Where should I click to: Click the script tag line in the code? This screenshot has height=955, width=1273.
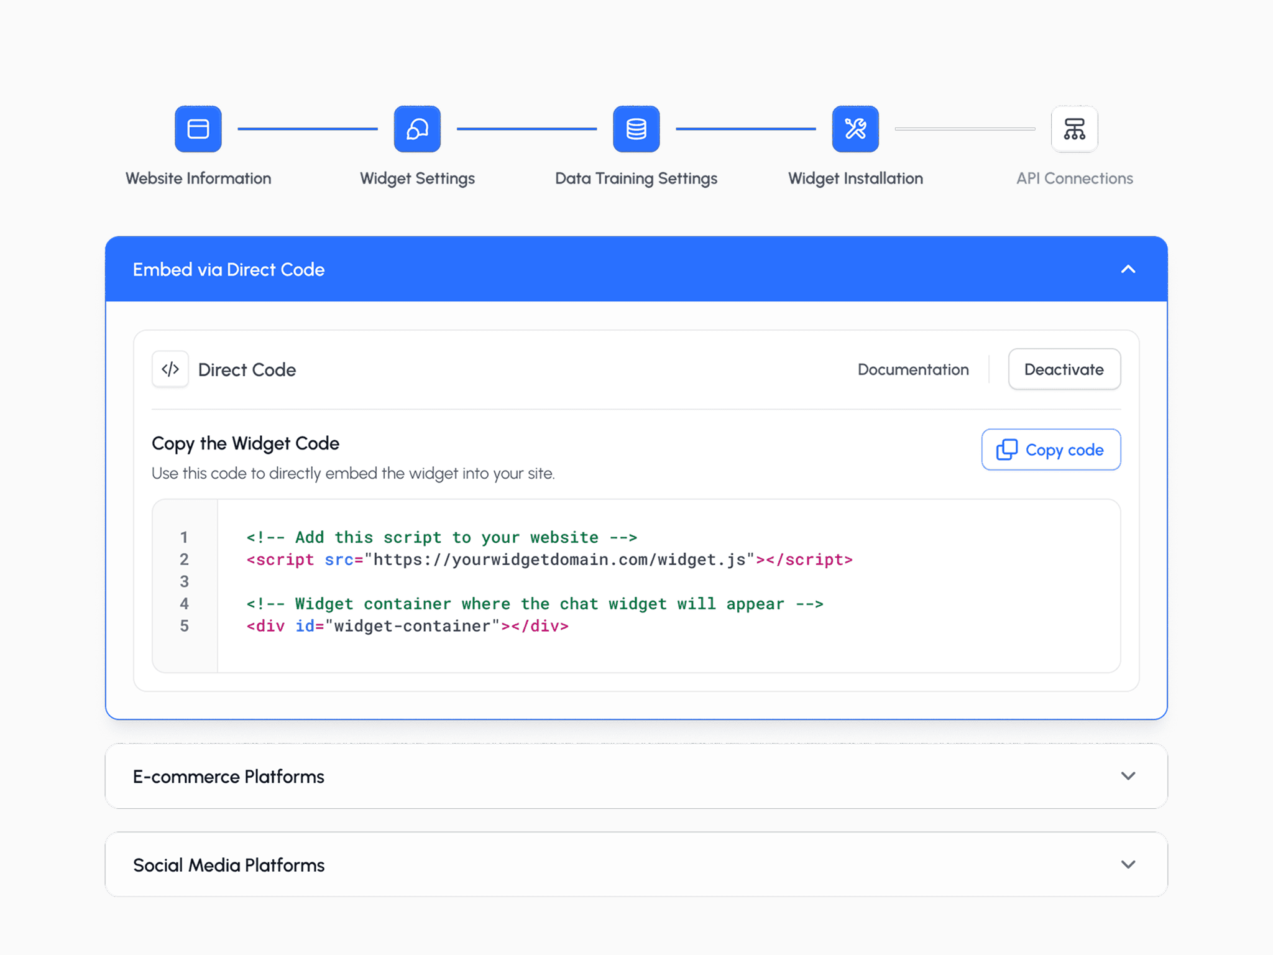click(549, 560)
